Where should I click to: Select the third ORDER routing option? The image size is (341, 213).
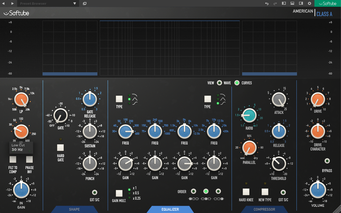coord(218,191)
